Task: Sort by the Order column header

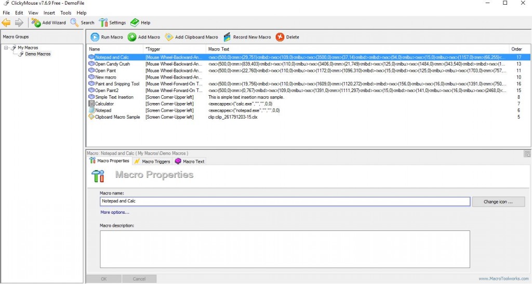Action: [x=520, y=49]
